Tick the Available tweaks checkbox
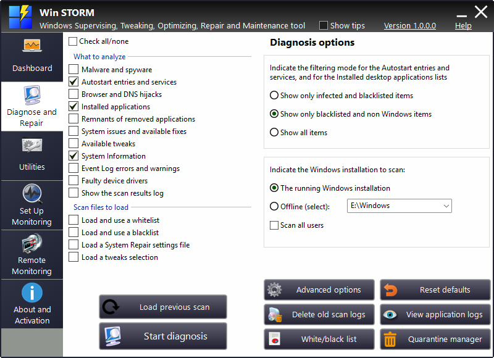494x358 pixels. coord(73,143)
